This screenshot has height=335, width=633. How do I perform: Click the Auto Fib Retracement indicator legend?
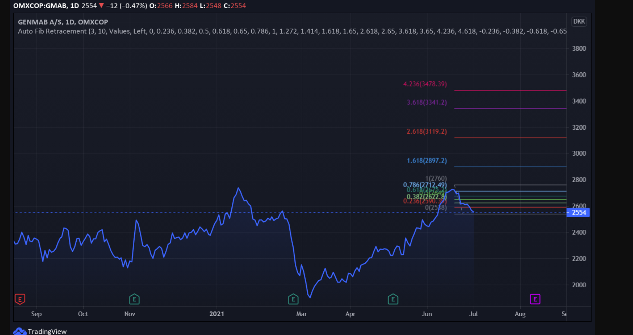pyautogui.click(x=292, y=31)
